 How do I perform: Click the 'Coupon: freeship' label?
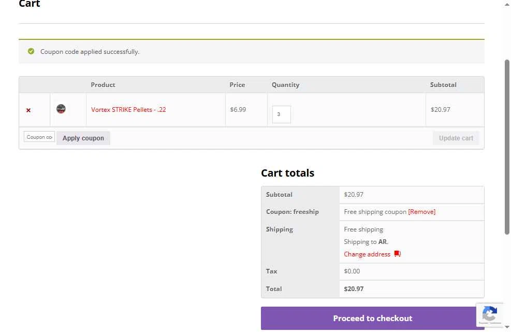[x=293, y=212]
